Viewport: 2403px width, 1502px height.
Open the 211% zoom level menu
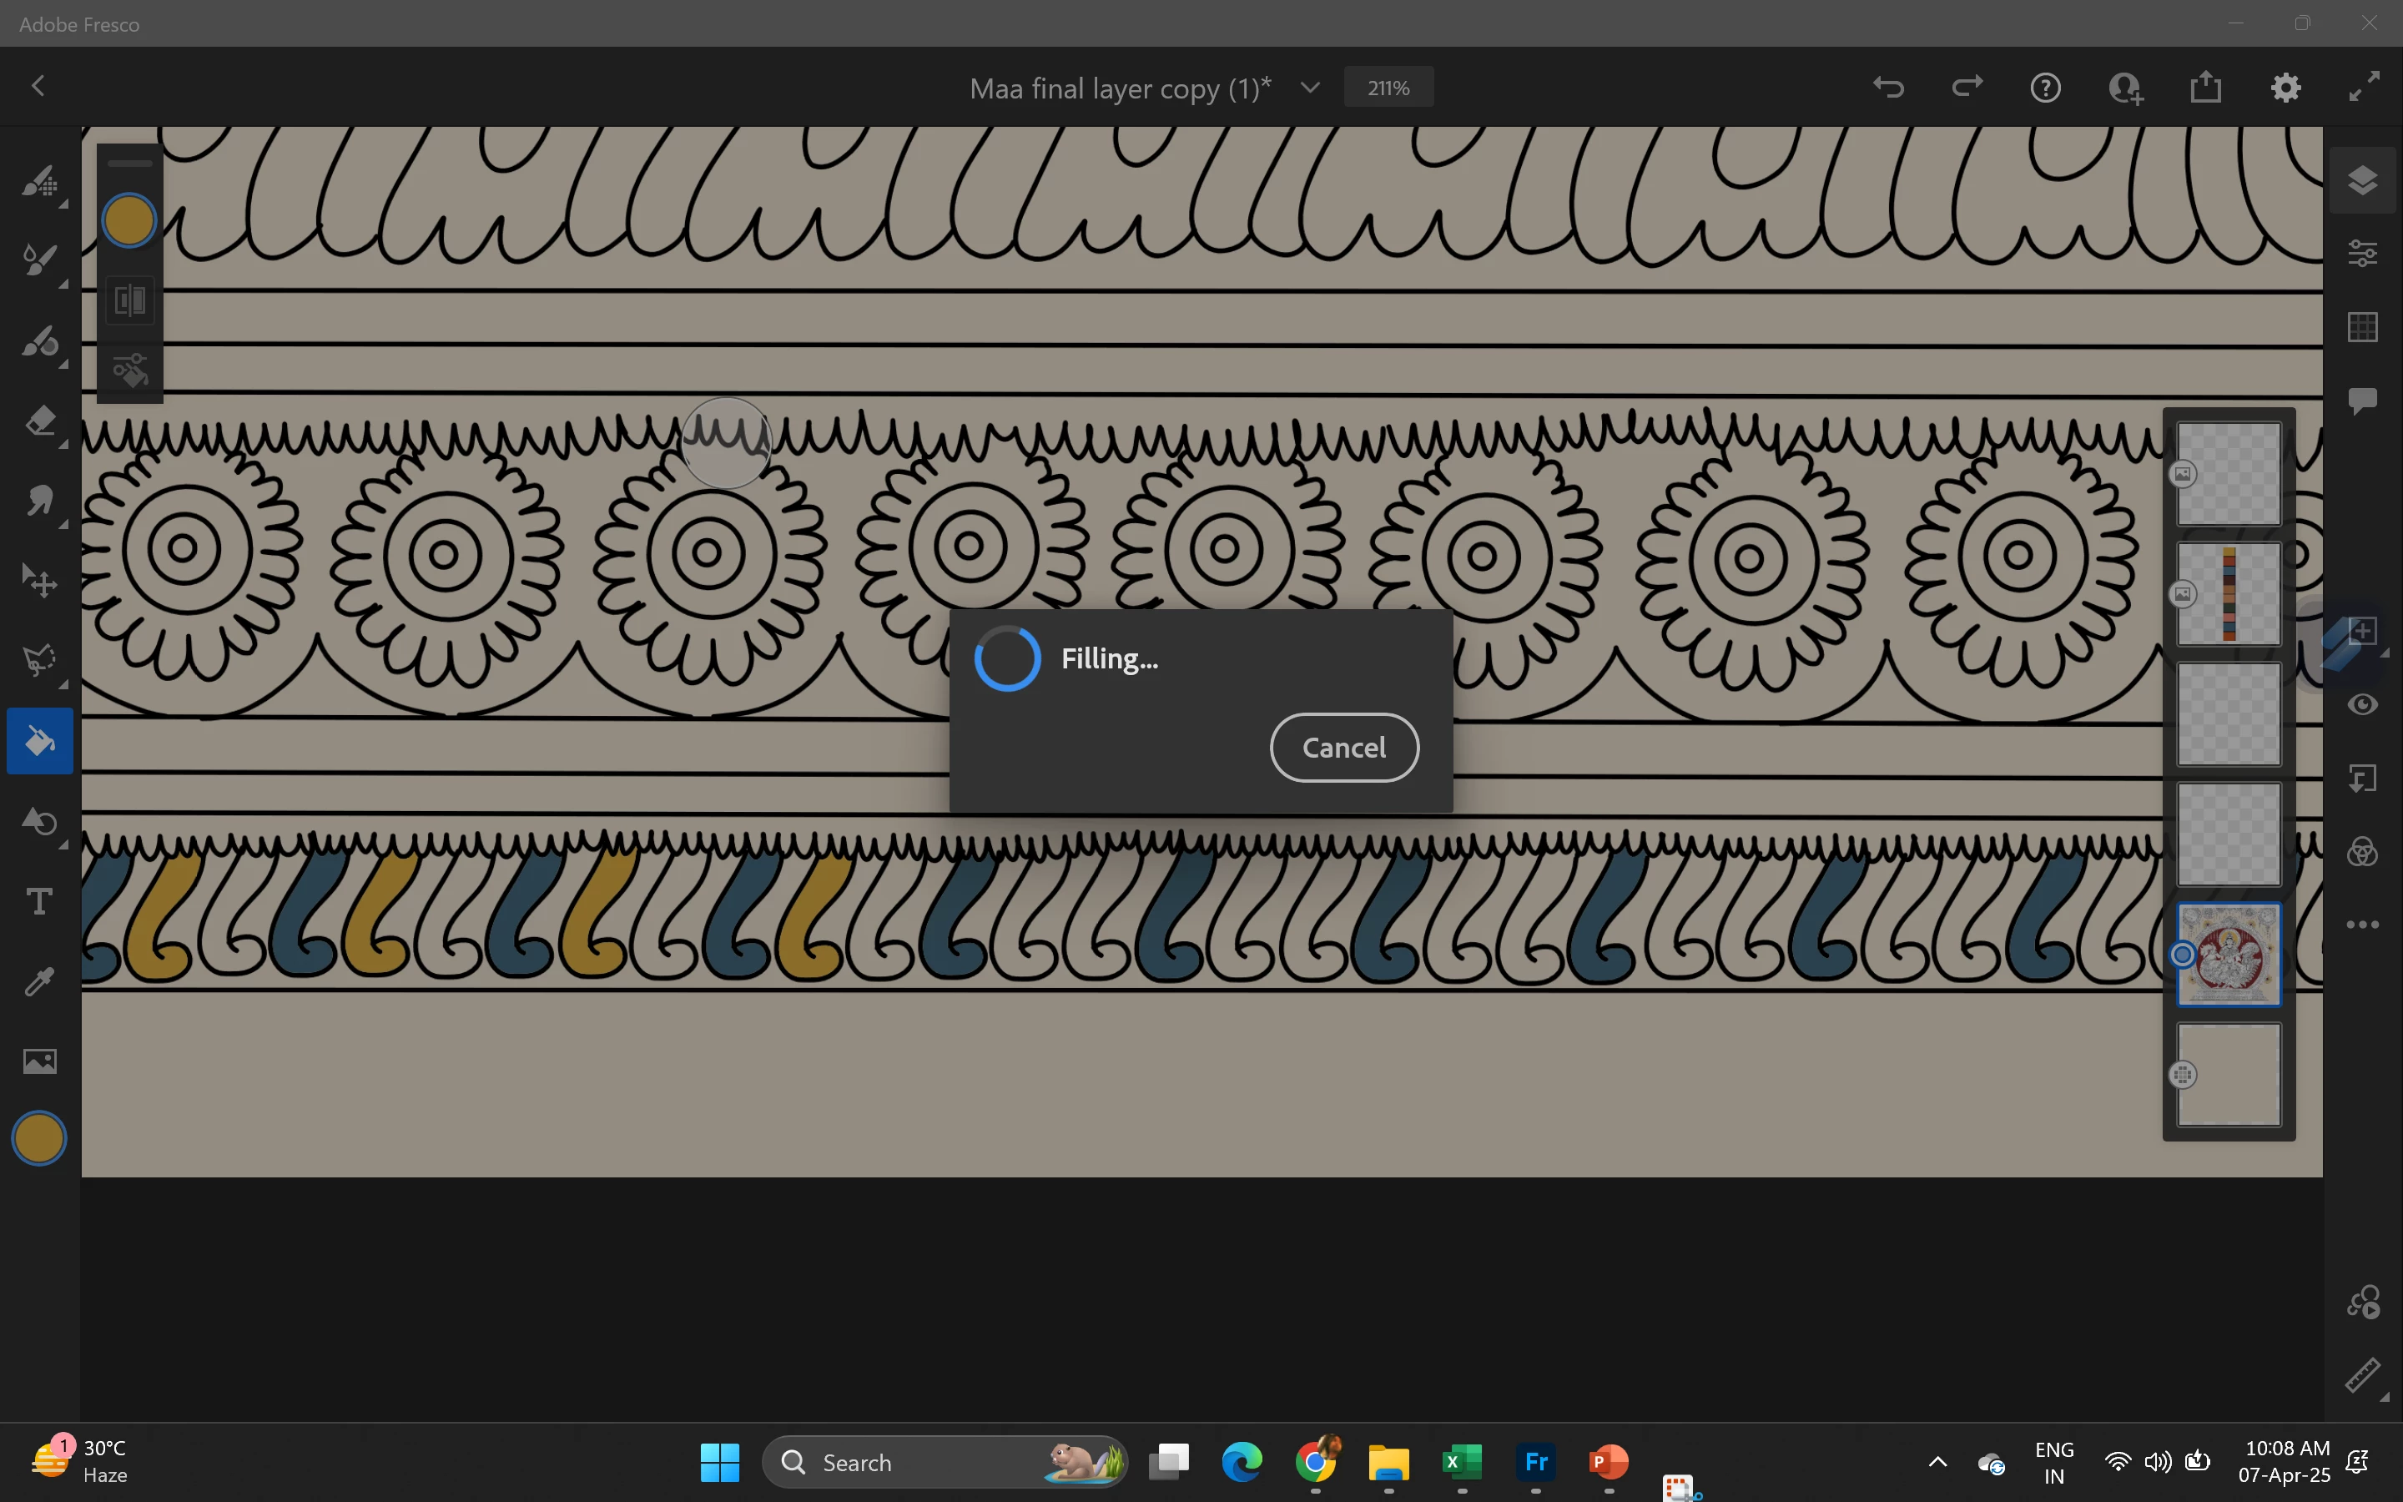click(1388, 88)
